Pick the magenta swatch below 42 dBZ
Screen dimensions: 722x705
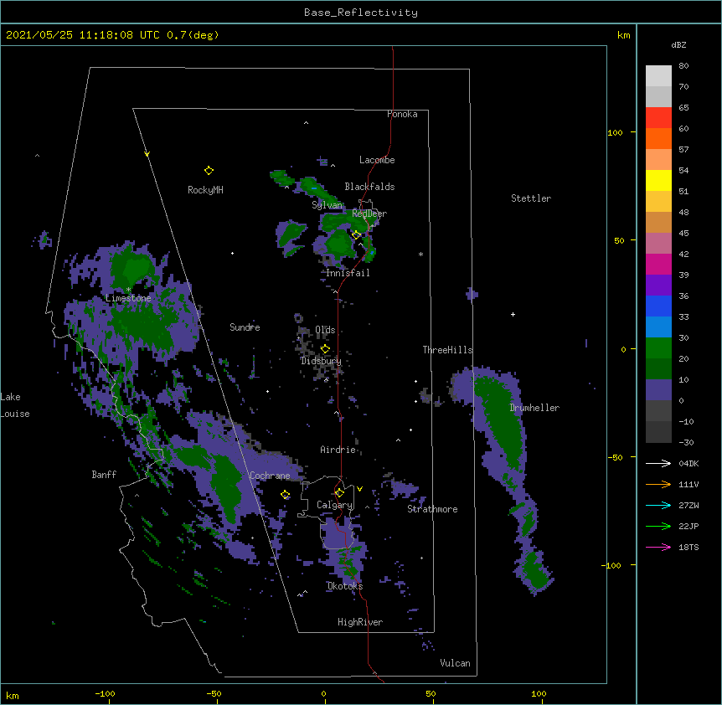pyautogui.click(x=658, y=264)
